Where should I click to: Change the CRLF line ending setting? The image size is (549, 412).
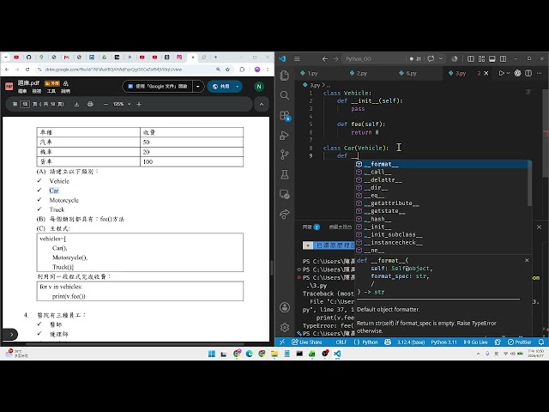point(341,342)
